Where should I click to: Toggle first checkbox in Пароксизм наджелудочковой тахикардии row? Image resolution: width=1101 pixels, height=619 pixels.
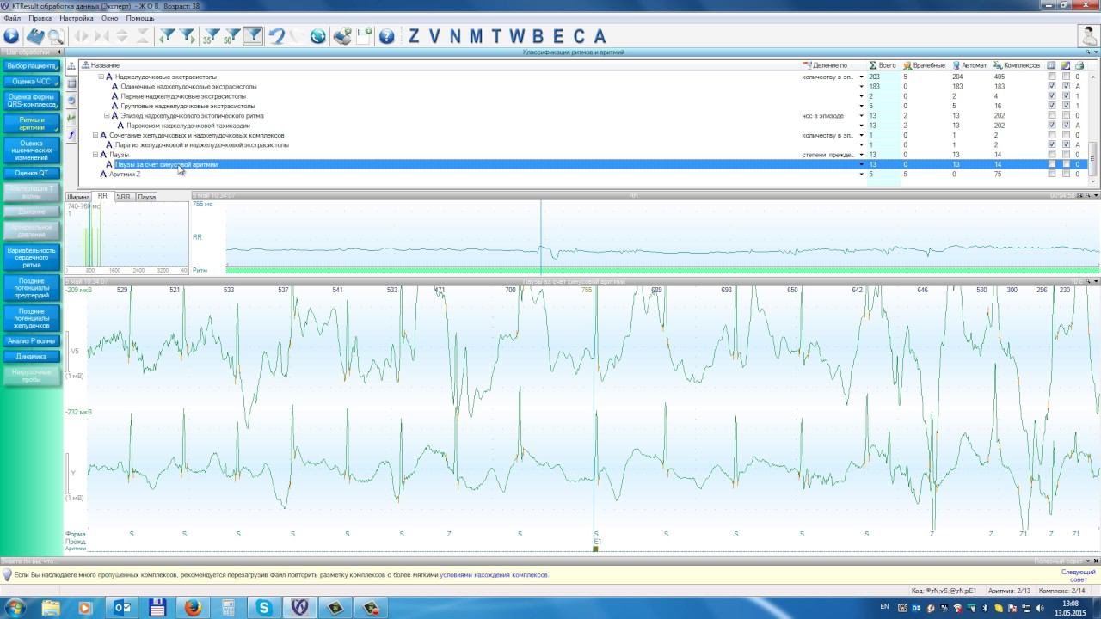(1051, 126)
